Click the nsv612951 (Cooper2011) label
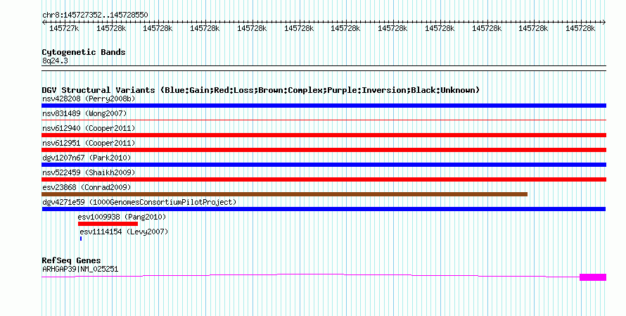 click(89, 143)
